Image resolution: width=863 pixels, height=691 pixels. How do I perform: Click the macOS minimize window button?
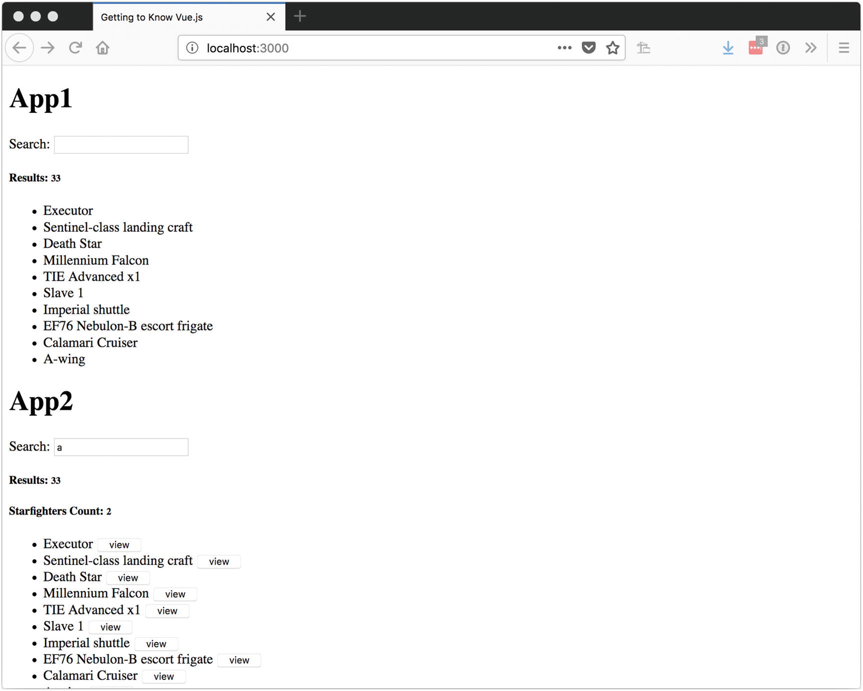36,16
